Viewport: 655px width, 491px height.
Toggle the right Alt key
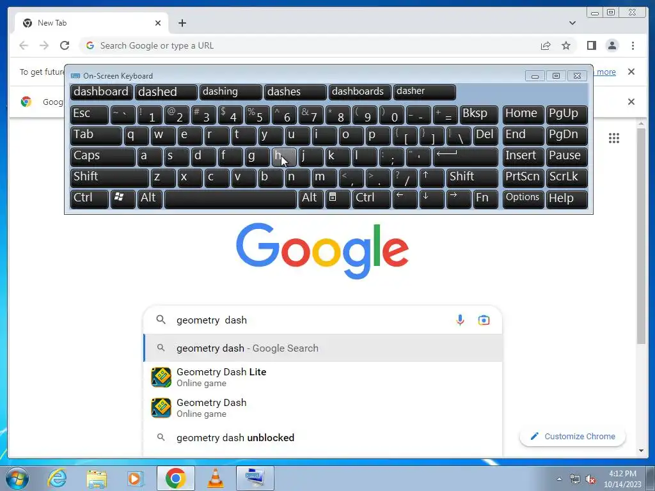(x=311, y=199)
